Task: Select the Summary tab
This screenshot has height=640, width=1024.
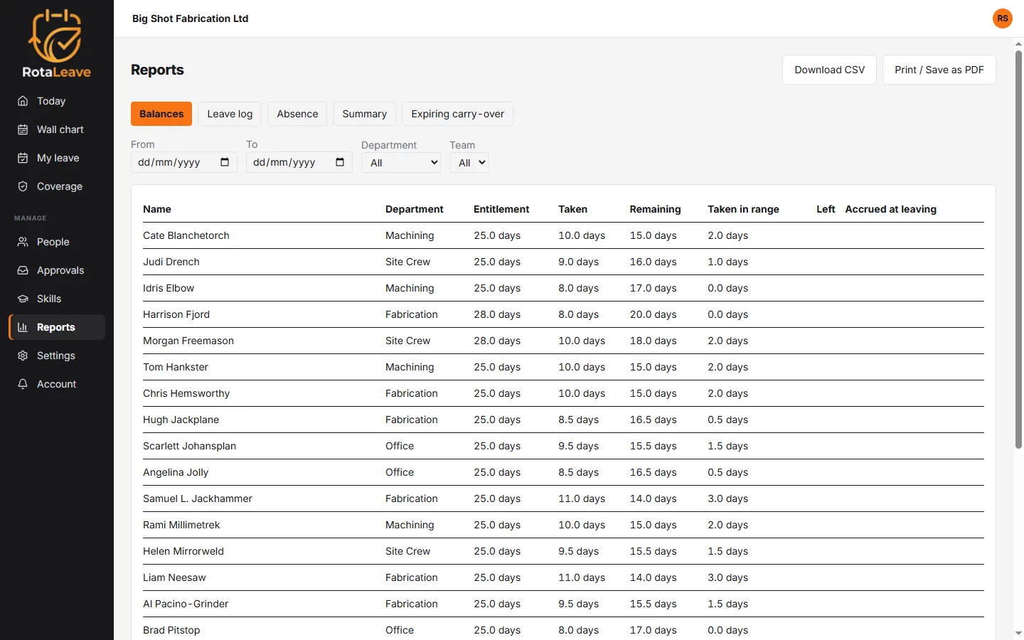Action: pos(364,114)
